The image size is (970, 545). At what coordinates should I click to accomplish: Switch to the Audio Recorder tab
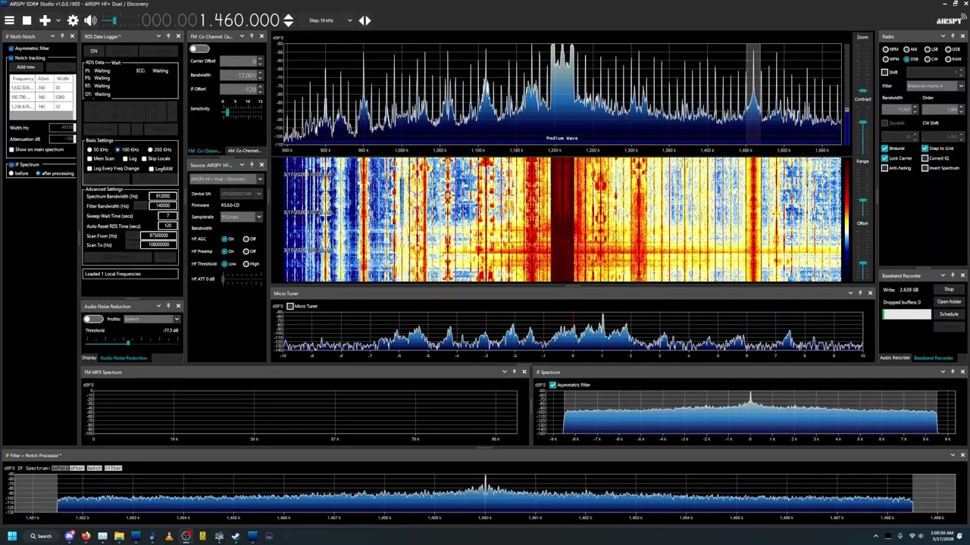[x=895, y=357]
